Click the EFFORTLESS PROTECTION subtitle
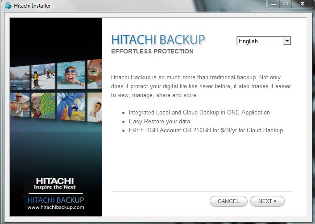Image resolution: width=315 pixels, height=224 pixels. point(152,51)
